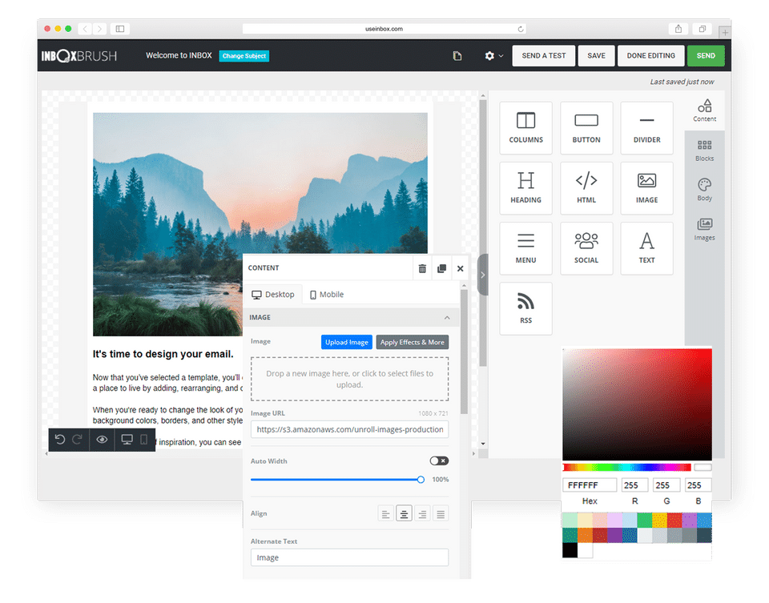Screen dimensions: 769x603
Task: Duplicate the content block icon
Action: coord(441,268)
